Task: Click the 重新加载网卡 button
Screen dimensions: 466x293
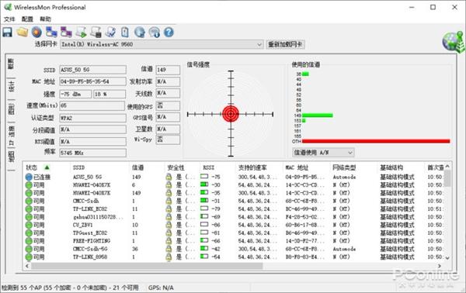Action: click(x=285, y=44)
